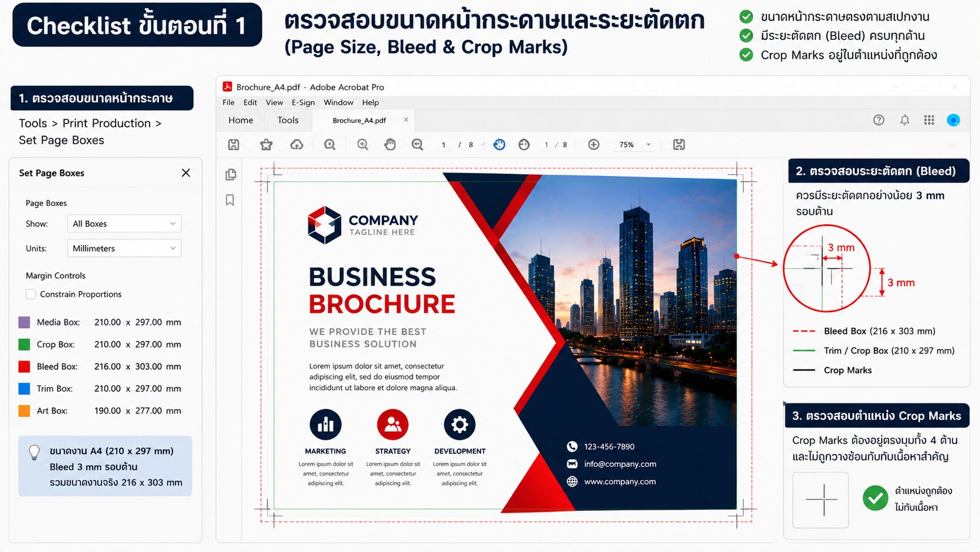Close the Brochure_A4.pdf tab
980x552 pixels.
[x=406, y=120]
